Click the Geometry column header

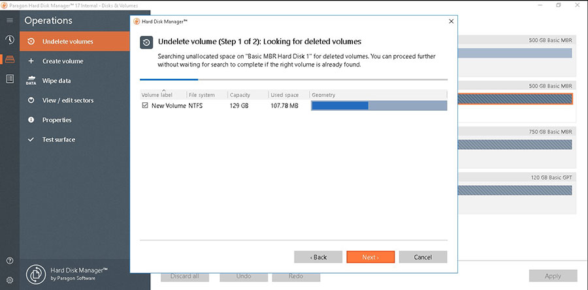pyautogui.click(x=378, y=95)
